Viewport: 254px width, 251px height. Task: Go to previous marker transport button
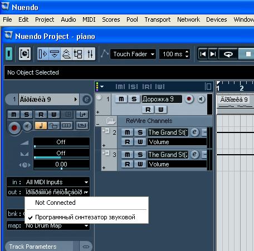203,54
